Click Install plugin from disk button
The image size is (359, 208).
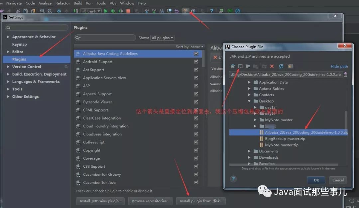point(201,201)
